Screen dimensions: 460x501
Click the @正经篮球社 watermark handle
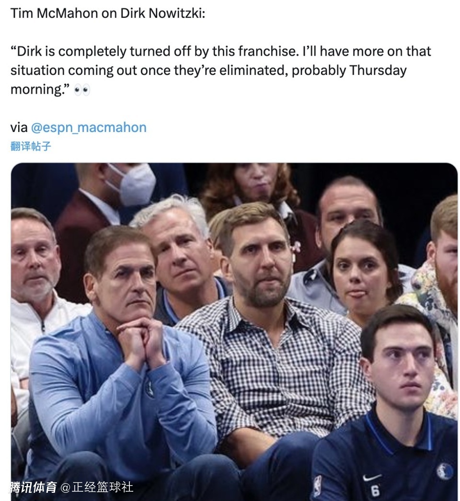[x=97, y=488]
